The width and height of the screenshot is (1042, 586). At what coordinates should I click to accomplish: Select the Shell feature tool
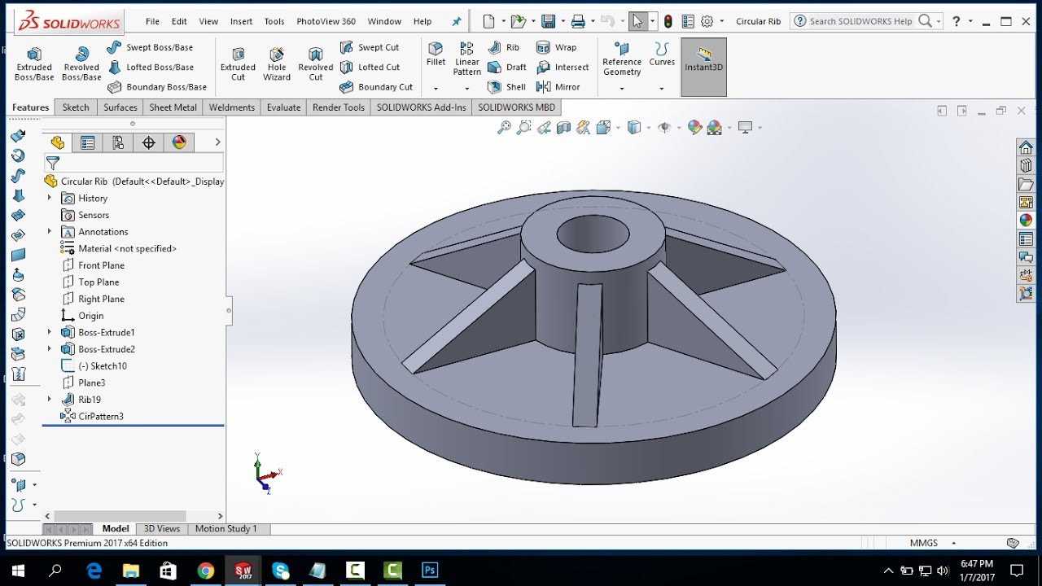coord(507,86)
